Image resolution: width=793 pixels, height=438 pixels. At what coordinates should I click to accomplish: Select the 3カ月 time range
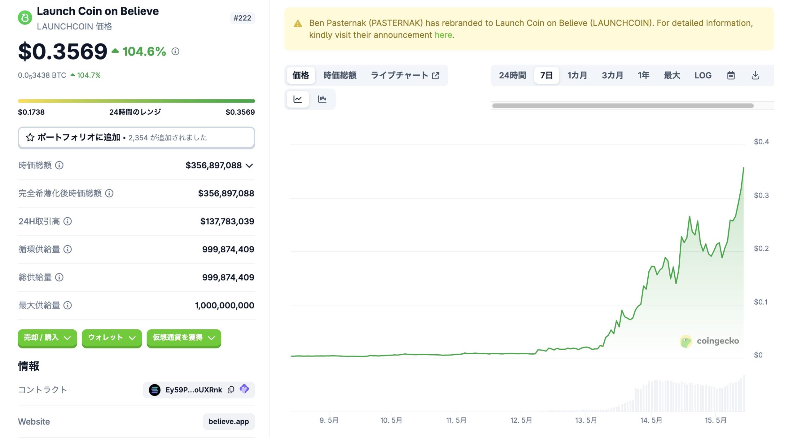pos(612,75)
